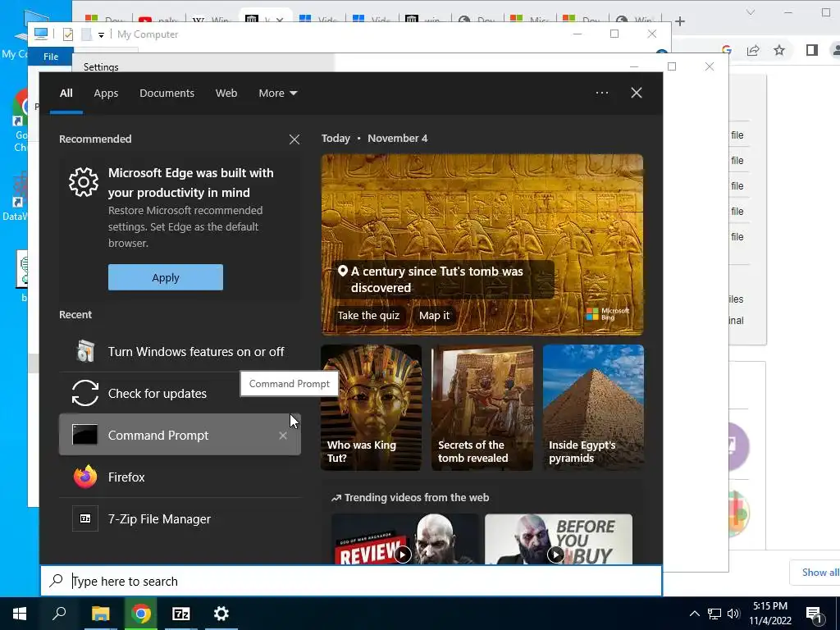Expand the More filter dropdown
The height and width of the screenshot is (630, 840).
277,94
